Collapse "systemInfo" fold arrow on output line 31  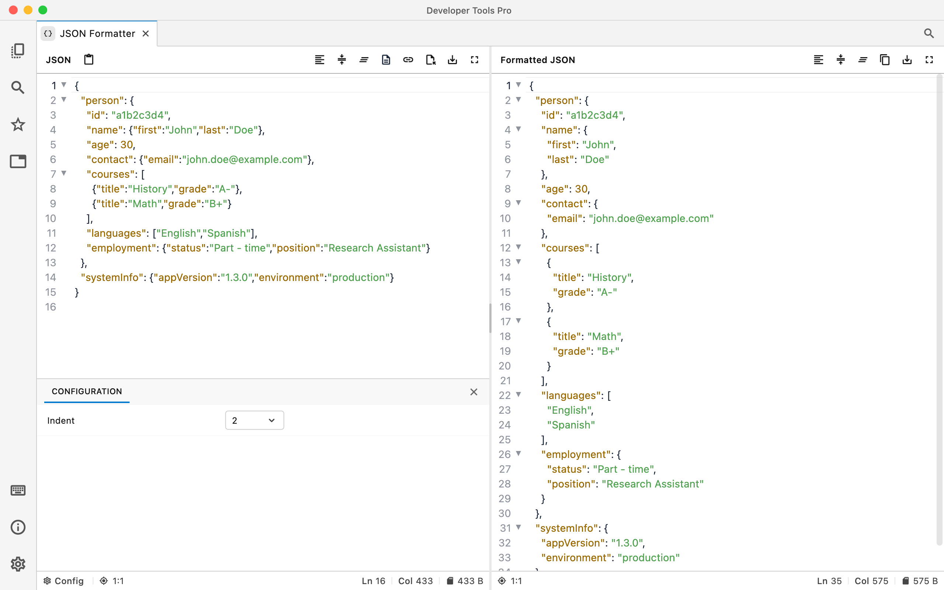(x=518, y=528)
